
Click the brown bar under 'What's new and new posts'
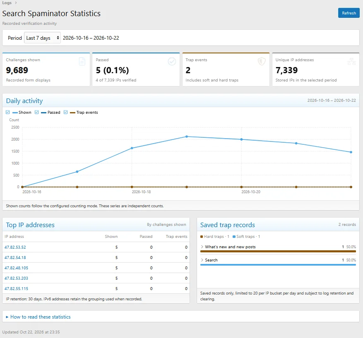pyautogui.click(x=278, y=251)
